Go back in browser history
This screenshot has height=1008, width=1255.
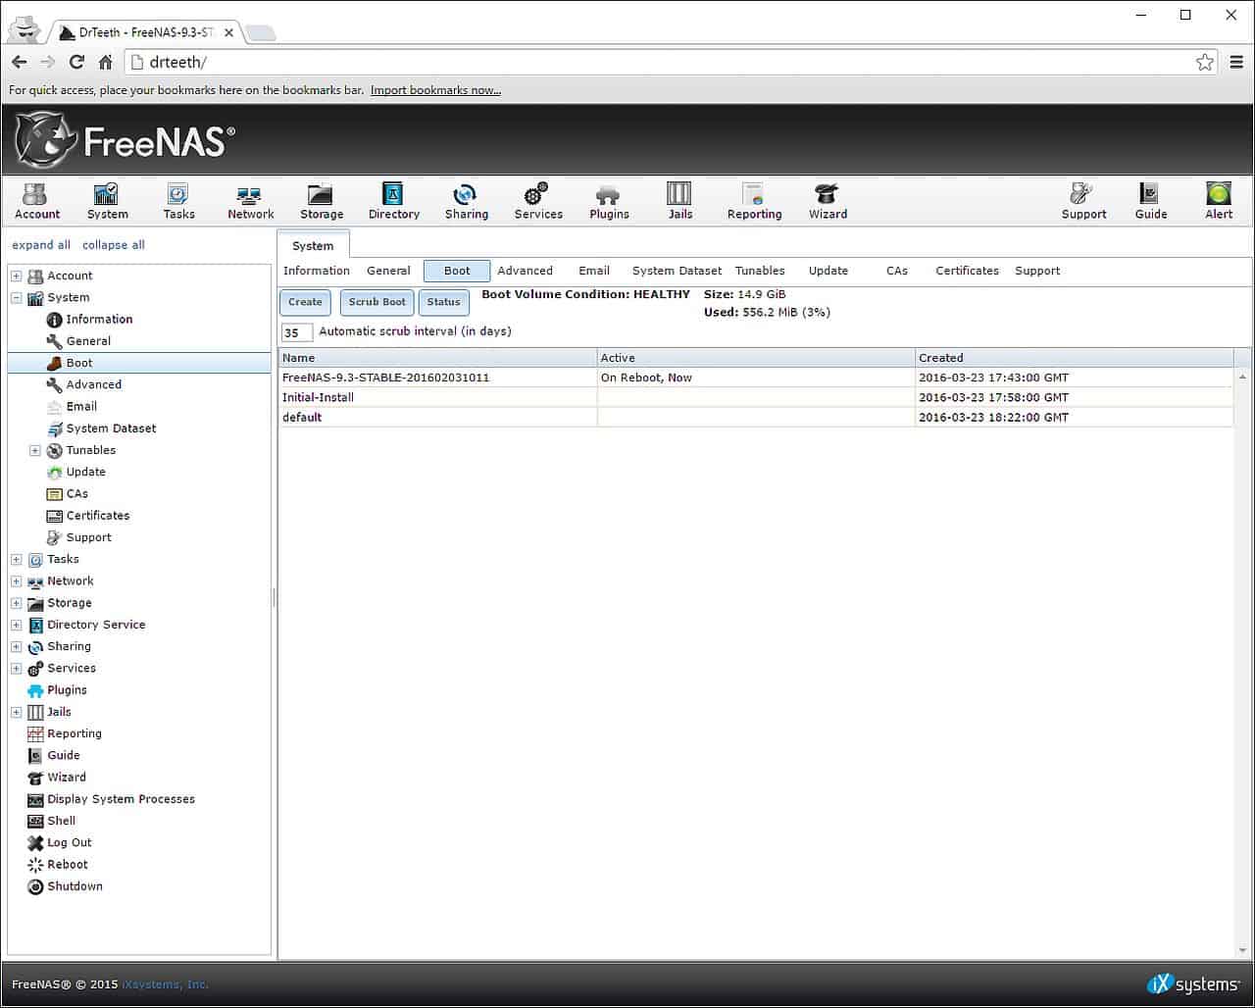[19, 62]
